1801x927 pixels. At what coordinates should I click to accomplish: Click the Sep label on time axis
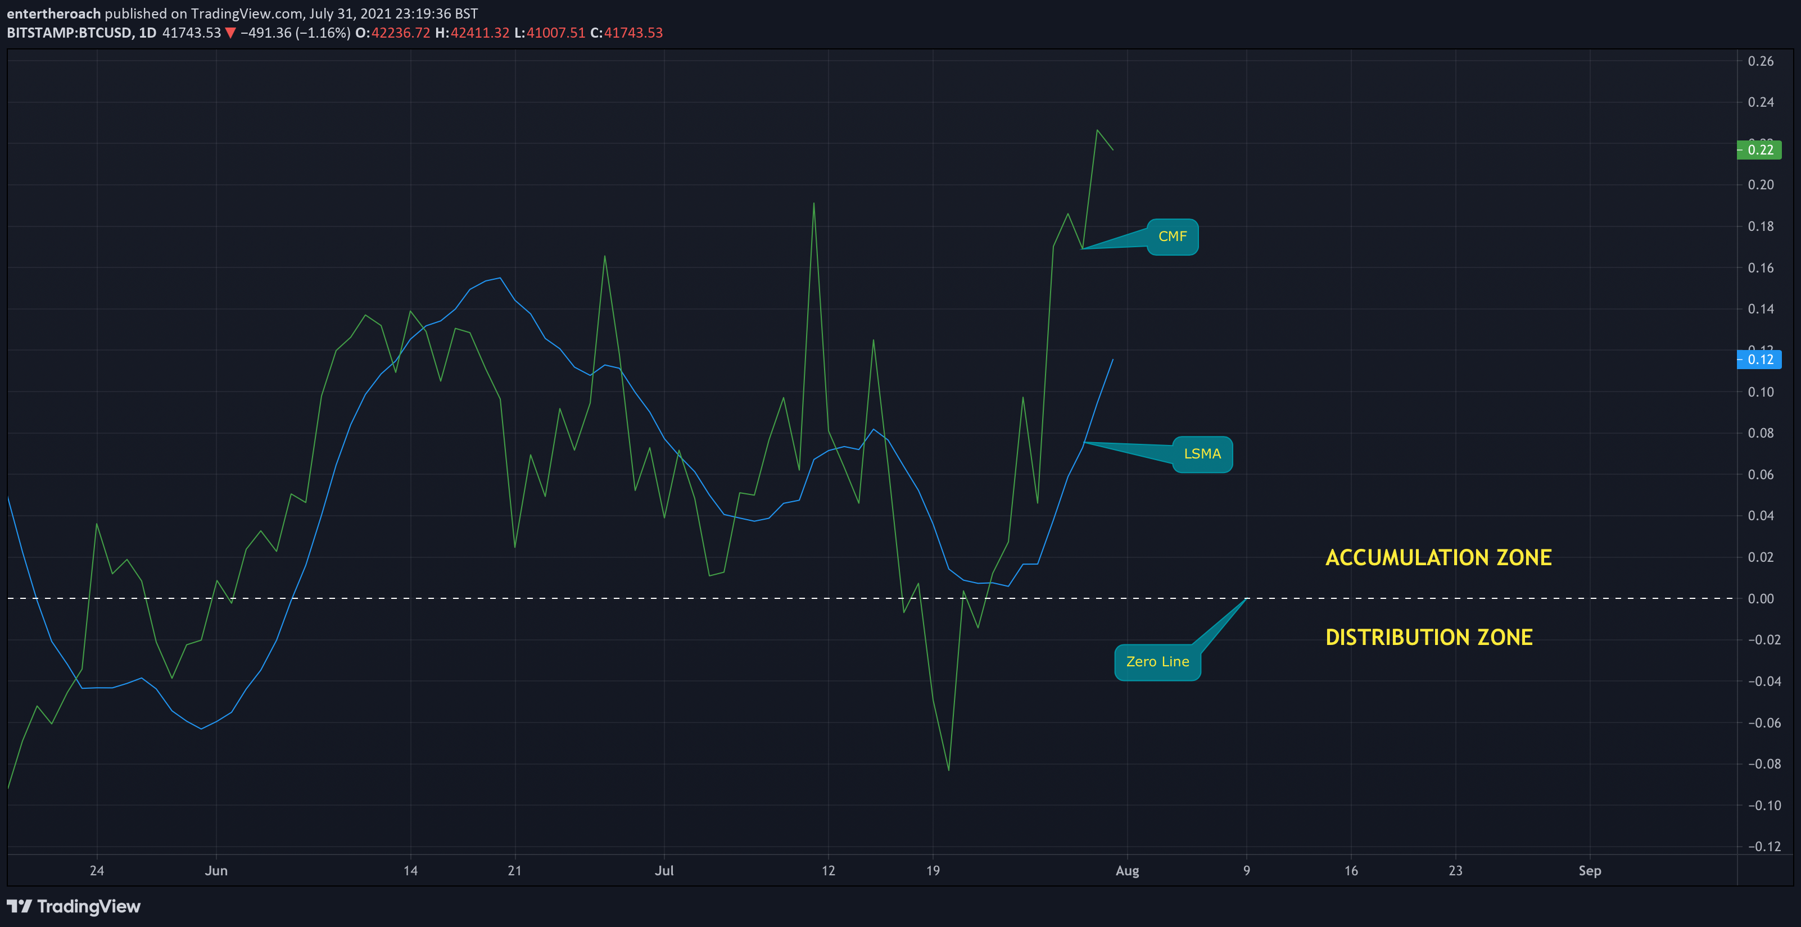[1590, 870]
